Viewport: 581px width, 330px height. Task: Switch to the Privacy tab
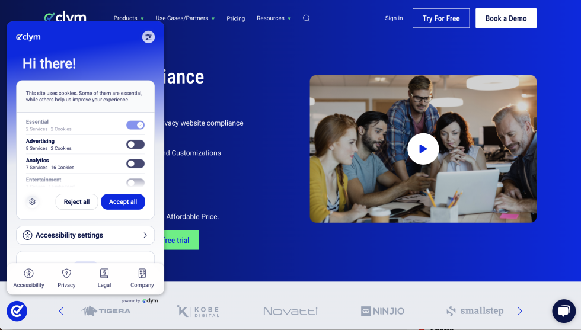[66, 278]
